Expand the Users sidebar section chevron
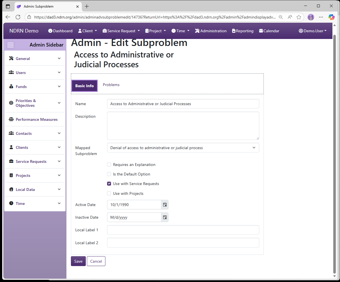 (x=59, y=72)
